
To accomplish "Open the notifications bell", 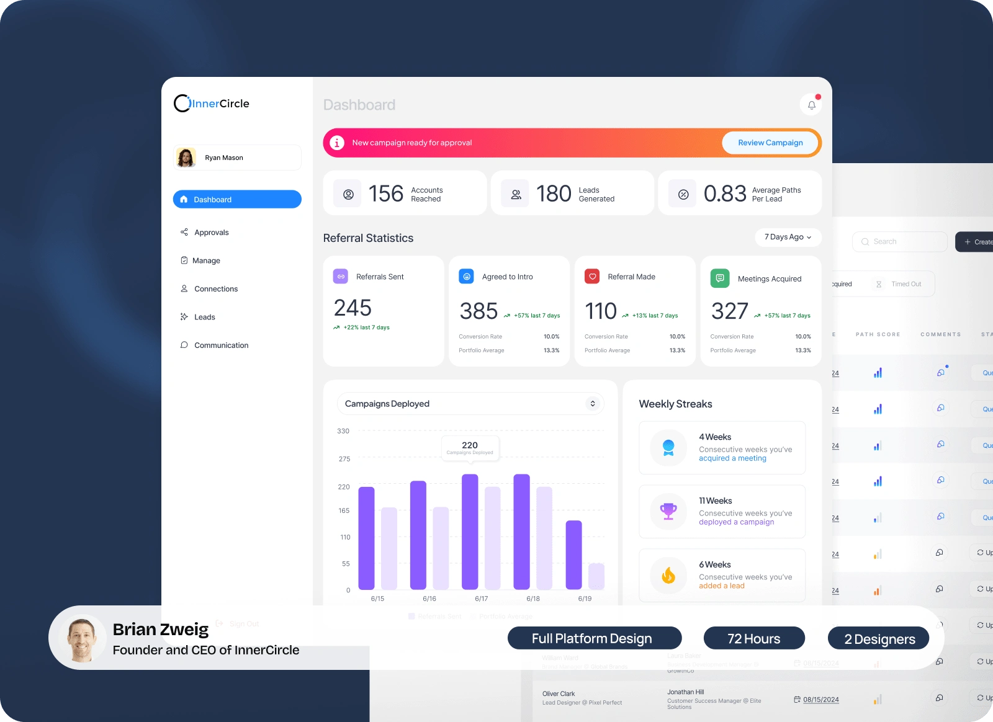I will [x=811, y=105].
